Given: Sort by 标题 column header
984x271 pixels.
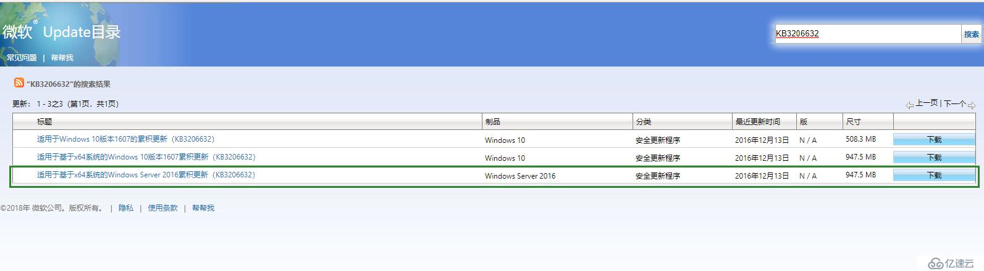Looking at the screenshot, I should click(44, 122).
